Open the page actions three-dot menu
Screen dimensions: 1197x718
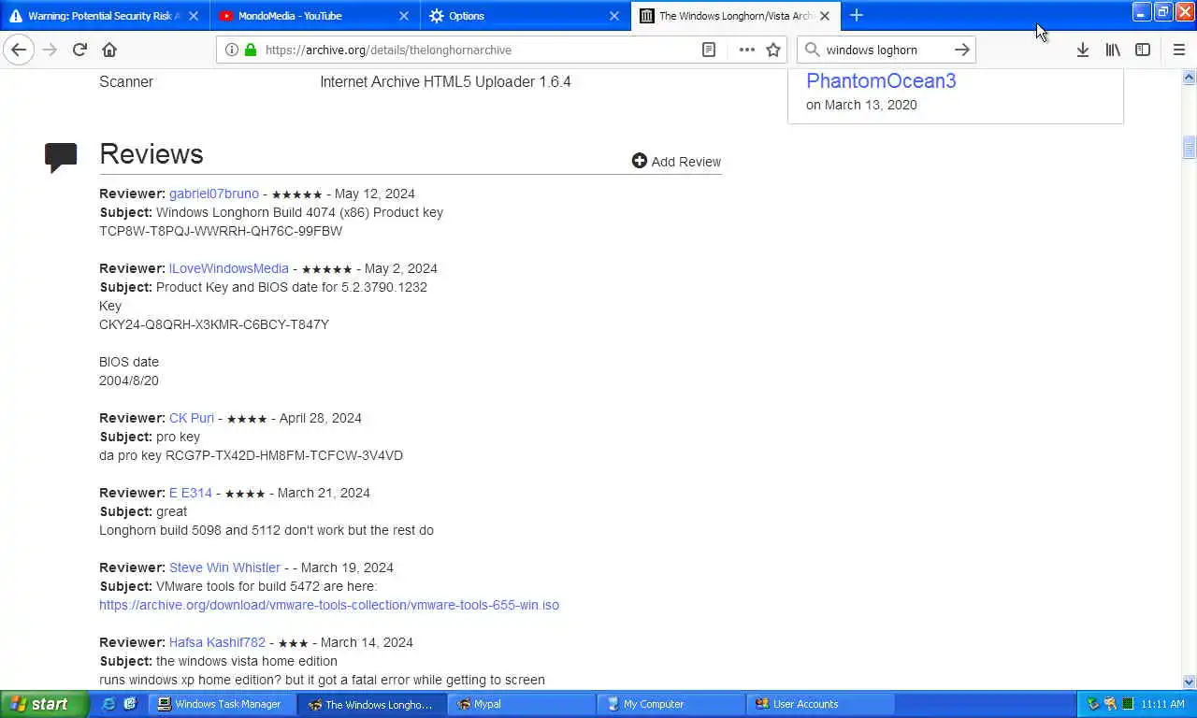(746, 50)
